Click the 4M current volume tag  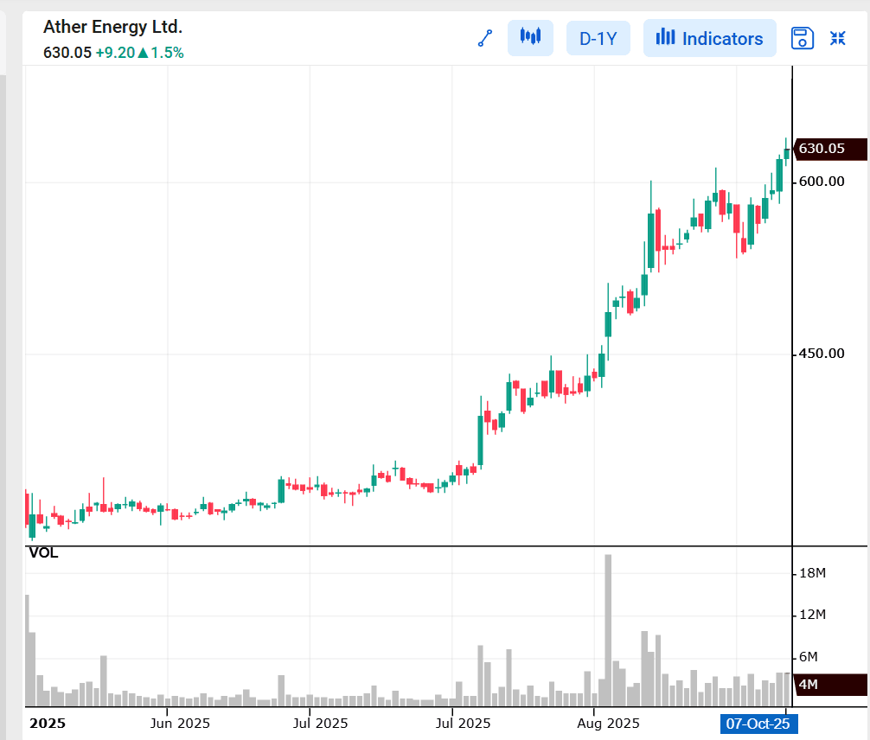point(830,685)
